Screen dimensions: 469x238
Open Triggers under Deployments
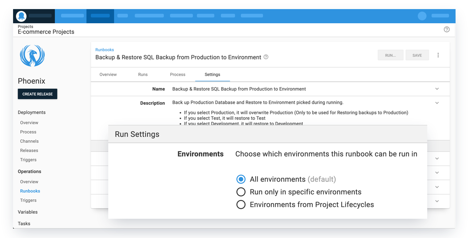coord(28,160)
